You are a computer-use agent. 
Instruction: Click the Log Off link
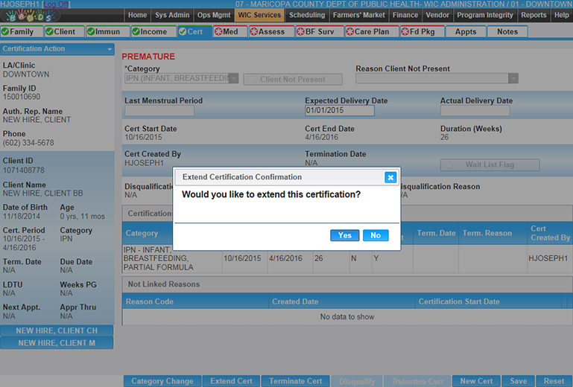click(57, 4)
